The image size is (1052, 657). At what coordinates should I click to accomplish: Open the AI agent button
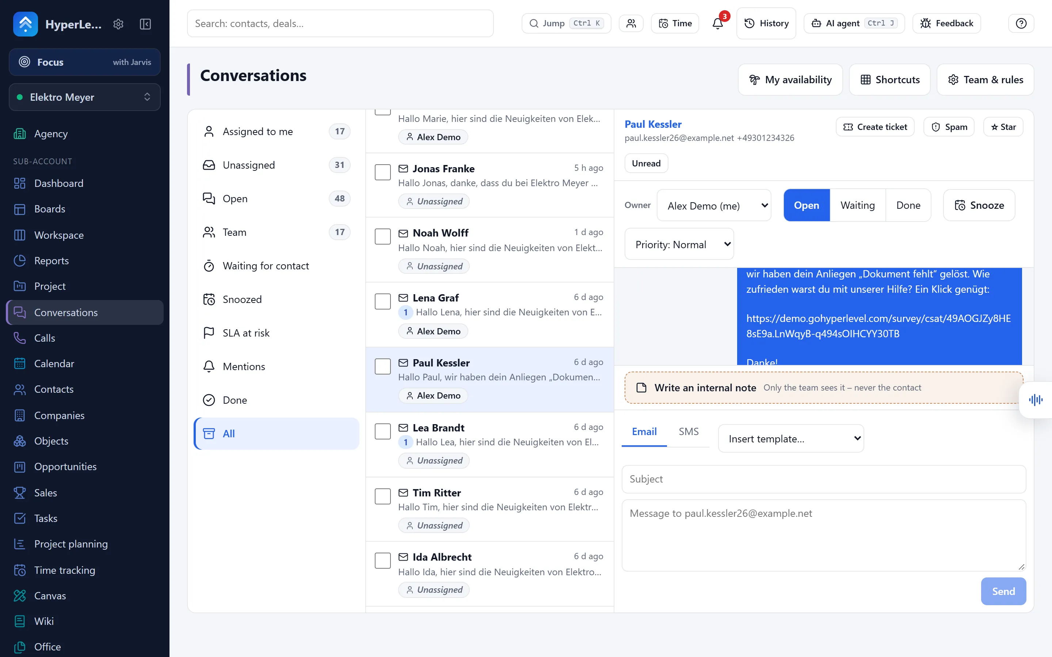click(854, 23)
